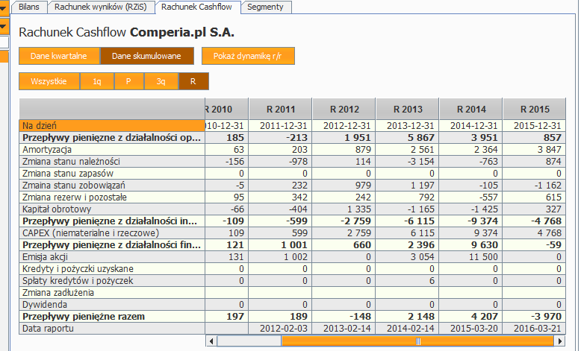
Task: Select the Kapitał obrotowy row label
Action: pos(112,209)
